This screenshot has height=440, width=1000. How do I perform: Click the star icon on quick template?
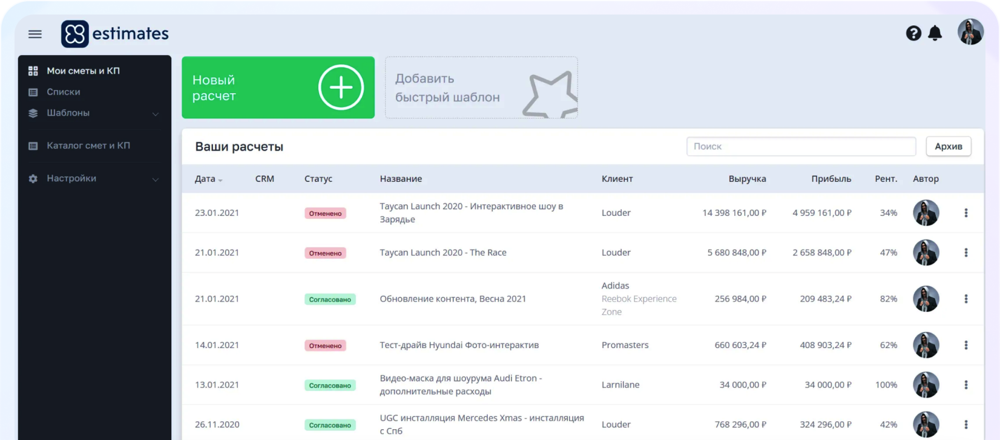coord(550,94)
